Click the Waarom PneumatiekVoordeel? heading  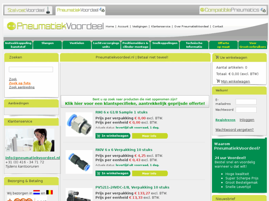point(237,146)
